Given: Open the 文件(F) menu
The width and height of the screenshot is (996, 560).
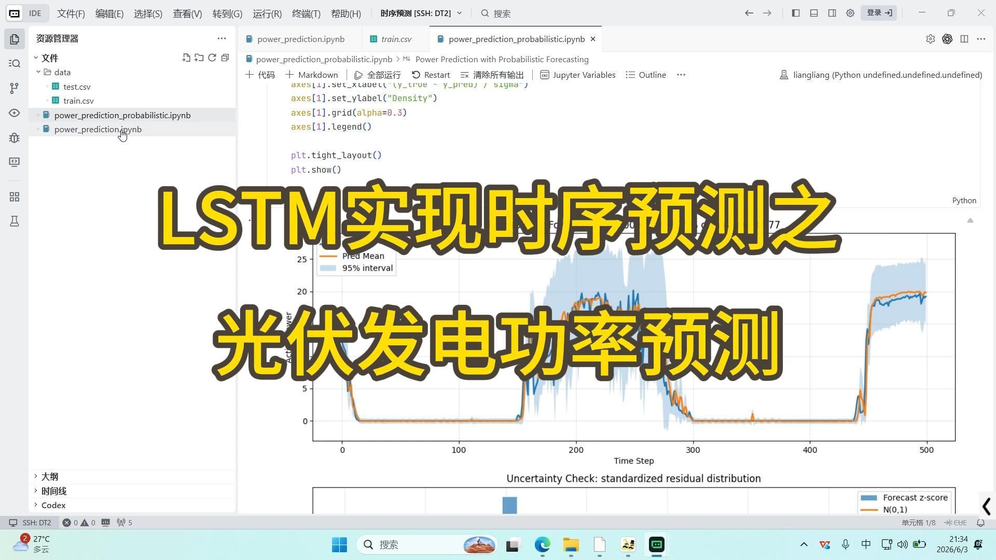Looking at the screenshot, I should coord(71,13).
